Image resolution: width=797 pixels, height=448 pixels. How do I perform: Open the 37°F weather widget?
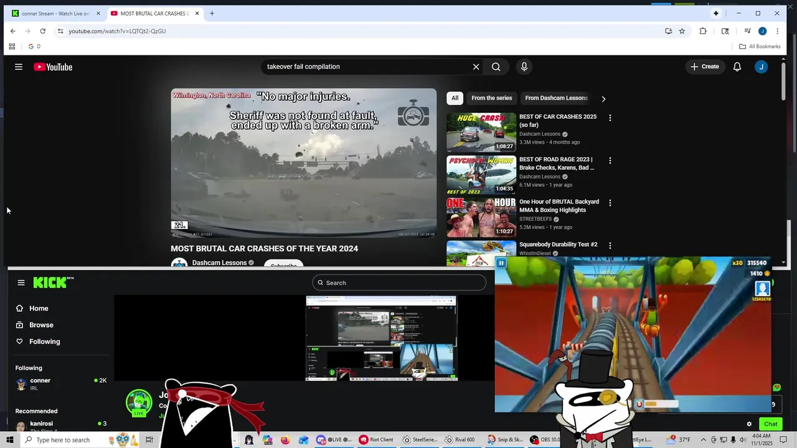click(x=679, y=440)
